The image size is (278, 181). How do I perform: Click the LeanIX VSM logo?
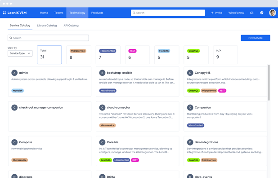pyautogui.click(x=15, y=13)
